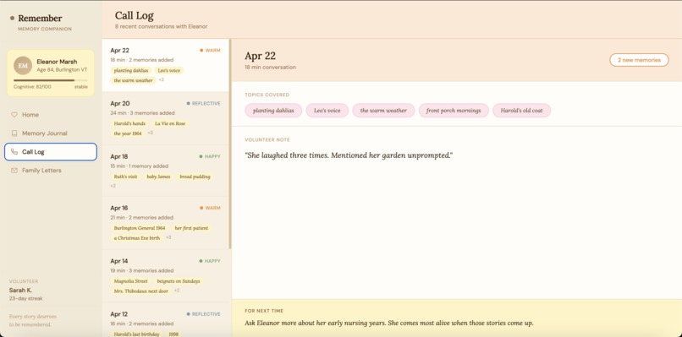Viewport: 682px width, 337px height.
Task: Expand the +2 tags on Apr 18 card
Action: click(113, 186)
